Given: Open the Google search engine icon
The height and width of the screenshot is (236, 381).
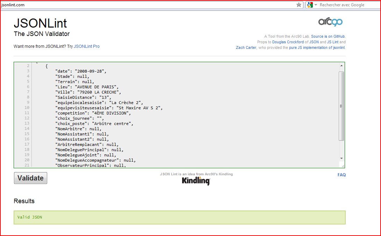Looking at the screenshot, I should 310,5.
